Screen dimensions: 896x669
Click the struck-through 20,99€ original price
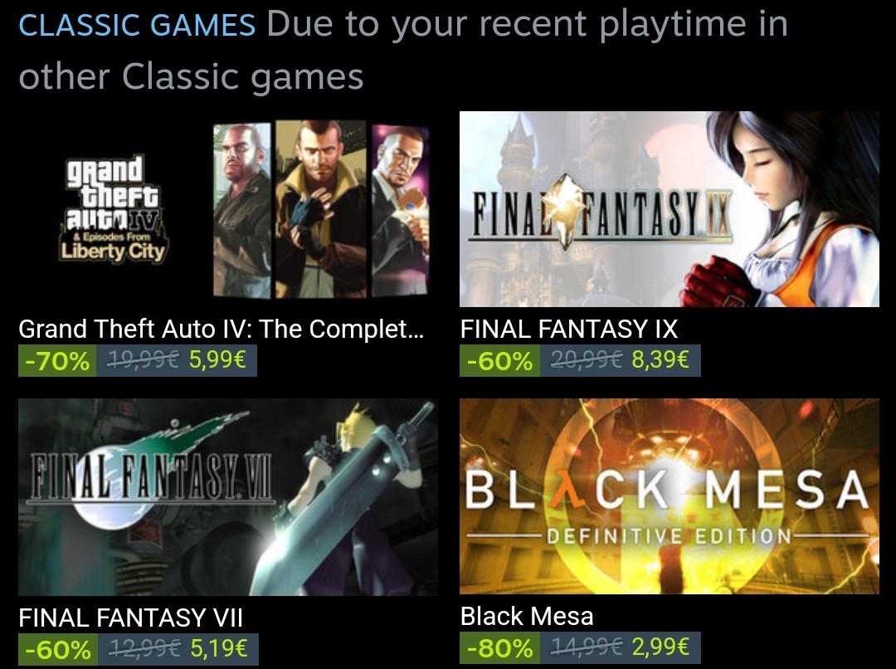[x=586, y=359]
